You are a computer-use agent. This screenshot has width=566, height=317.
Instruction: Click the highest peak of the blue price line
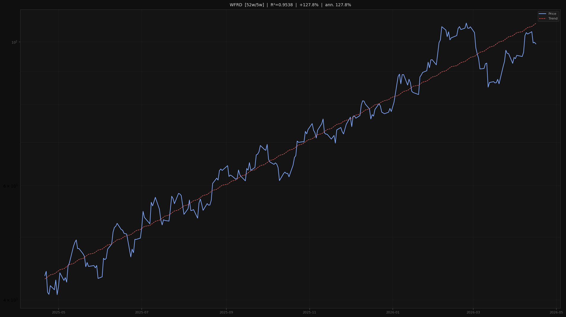pyautogui.click(x=466, y=23)
